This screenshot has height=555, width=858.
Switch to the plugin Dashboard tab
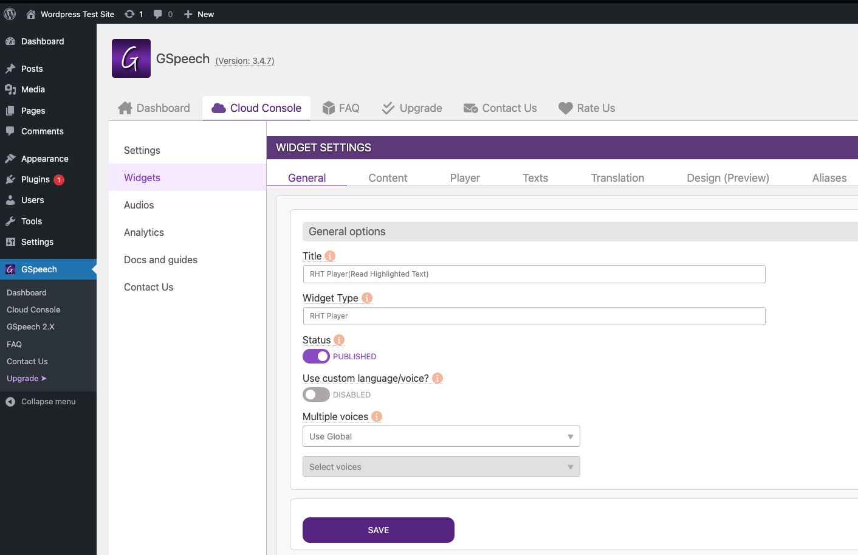(x=154, y=108)
